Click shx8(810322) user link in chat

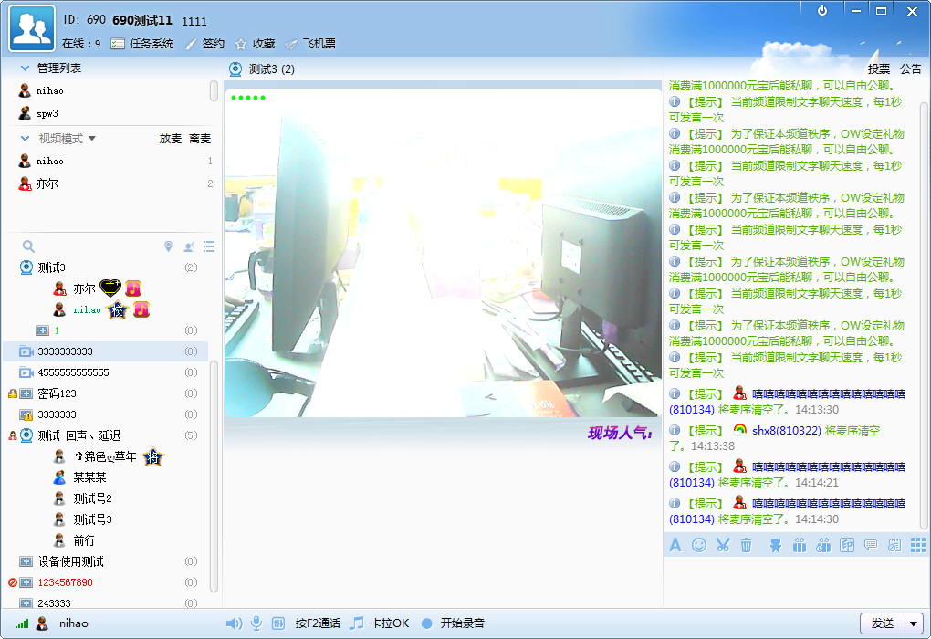coord(787,431)
